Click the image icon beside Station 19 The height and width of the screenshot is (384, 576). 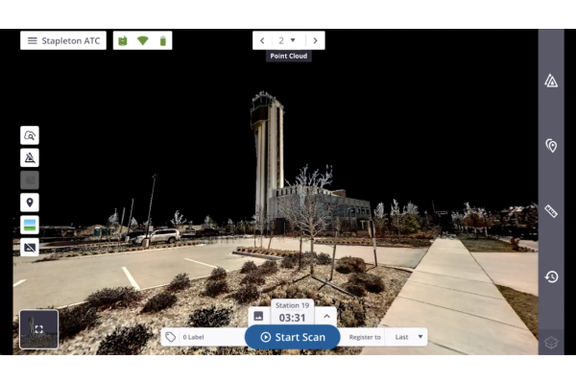258,316
